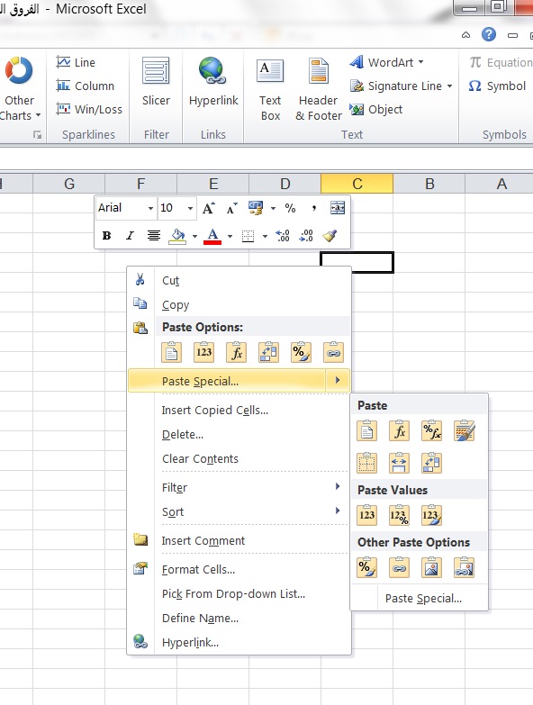Screen dimensions: 533x705
Task: Choose Copy from the context menu
Action: pyautogui.click(x=239, y=305)
